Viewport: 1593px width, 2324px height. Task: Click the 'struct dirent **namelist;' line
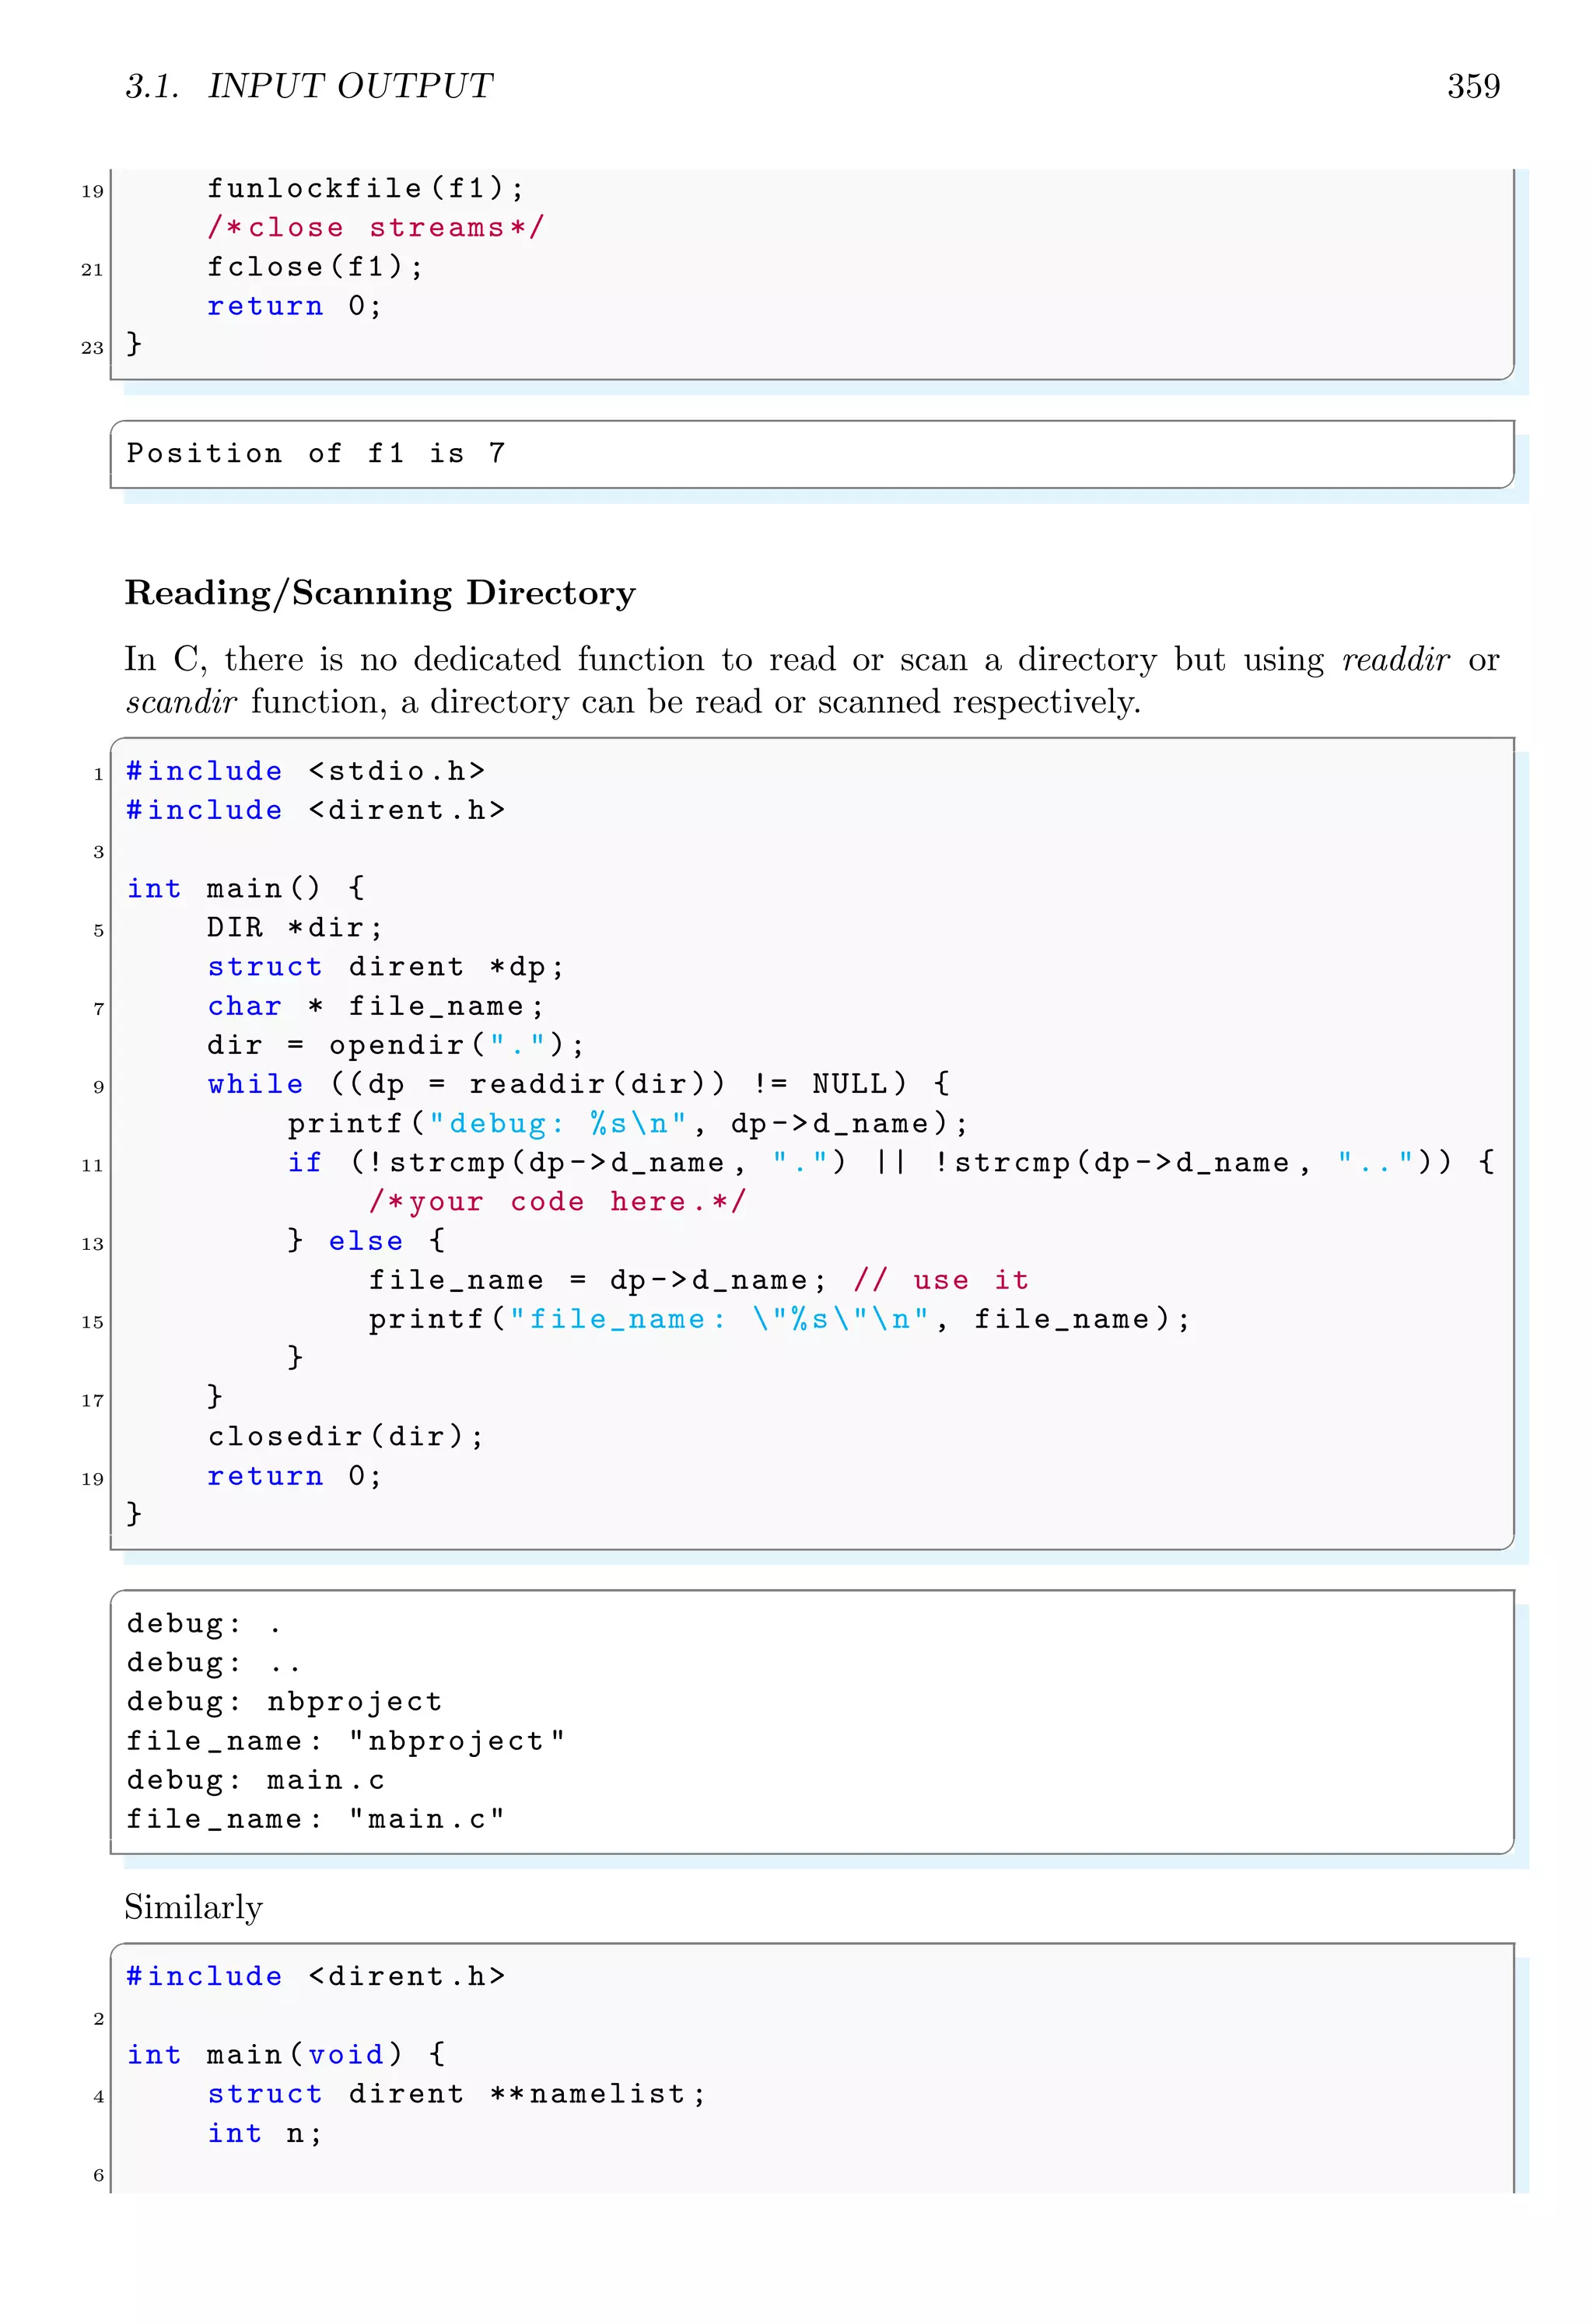(456, 2093)
